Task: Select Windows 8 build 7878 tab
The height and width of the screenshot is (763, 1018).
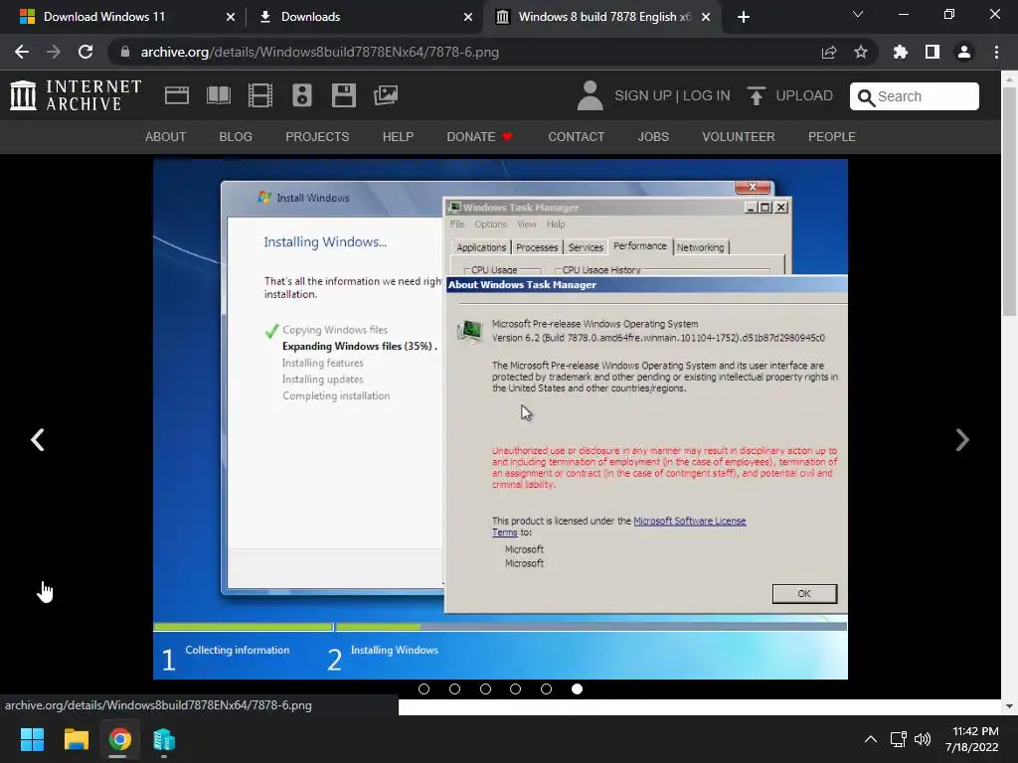Action: tap(602, 17)
